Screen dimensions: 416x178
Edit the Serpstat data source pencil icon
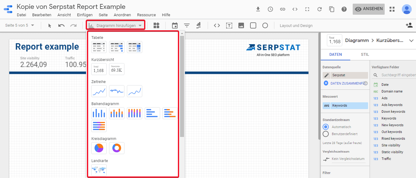click(x=327, y=75)
